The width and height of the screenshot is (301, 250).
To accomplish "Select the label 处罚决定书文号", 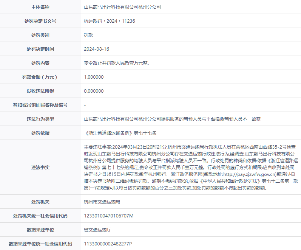I will [40, 21].
